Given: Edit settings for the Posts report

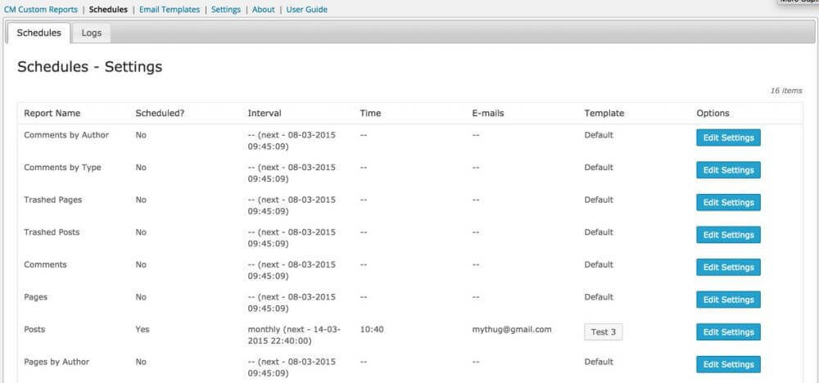Looking at the screenshot, I should [728, 332].
